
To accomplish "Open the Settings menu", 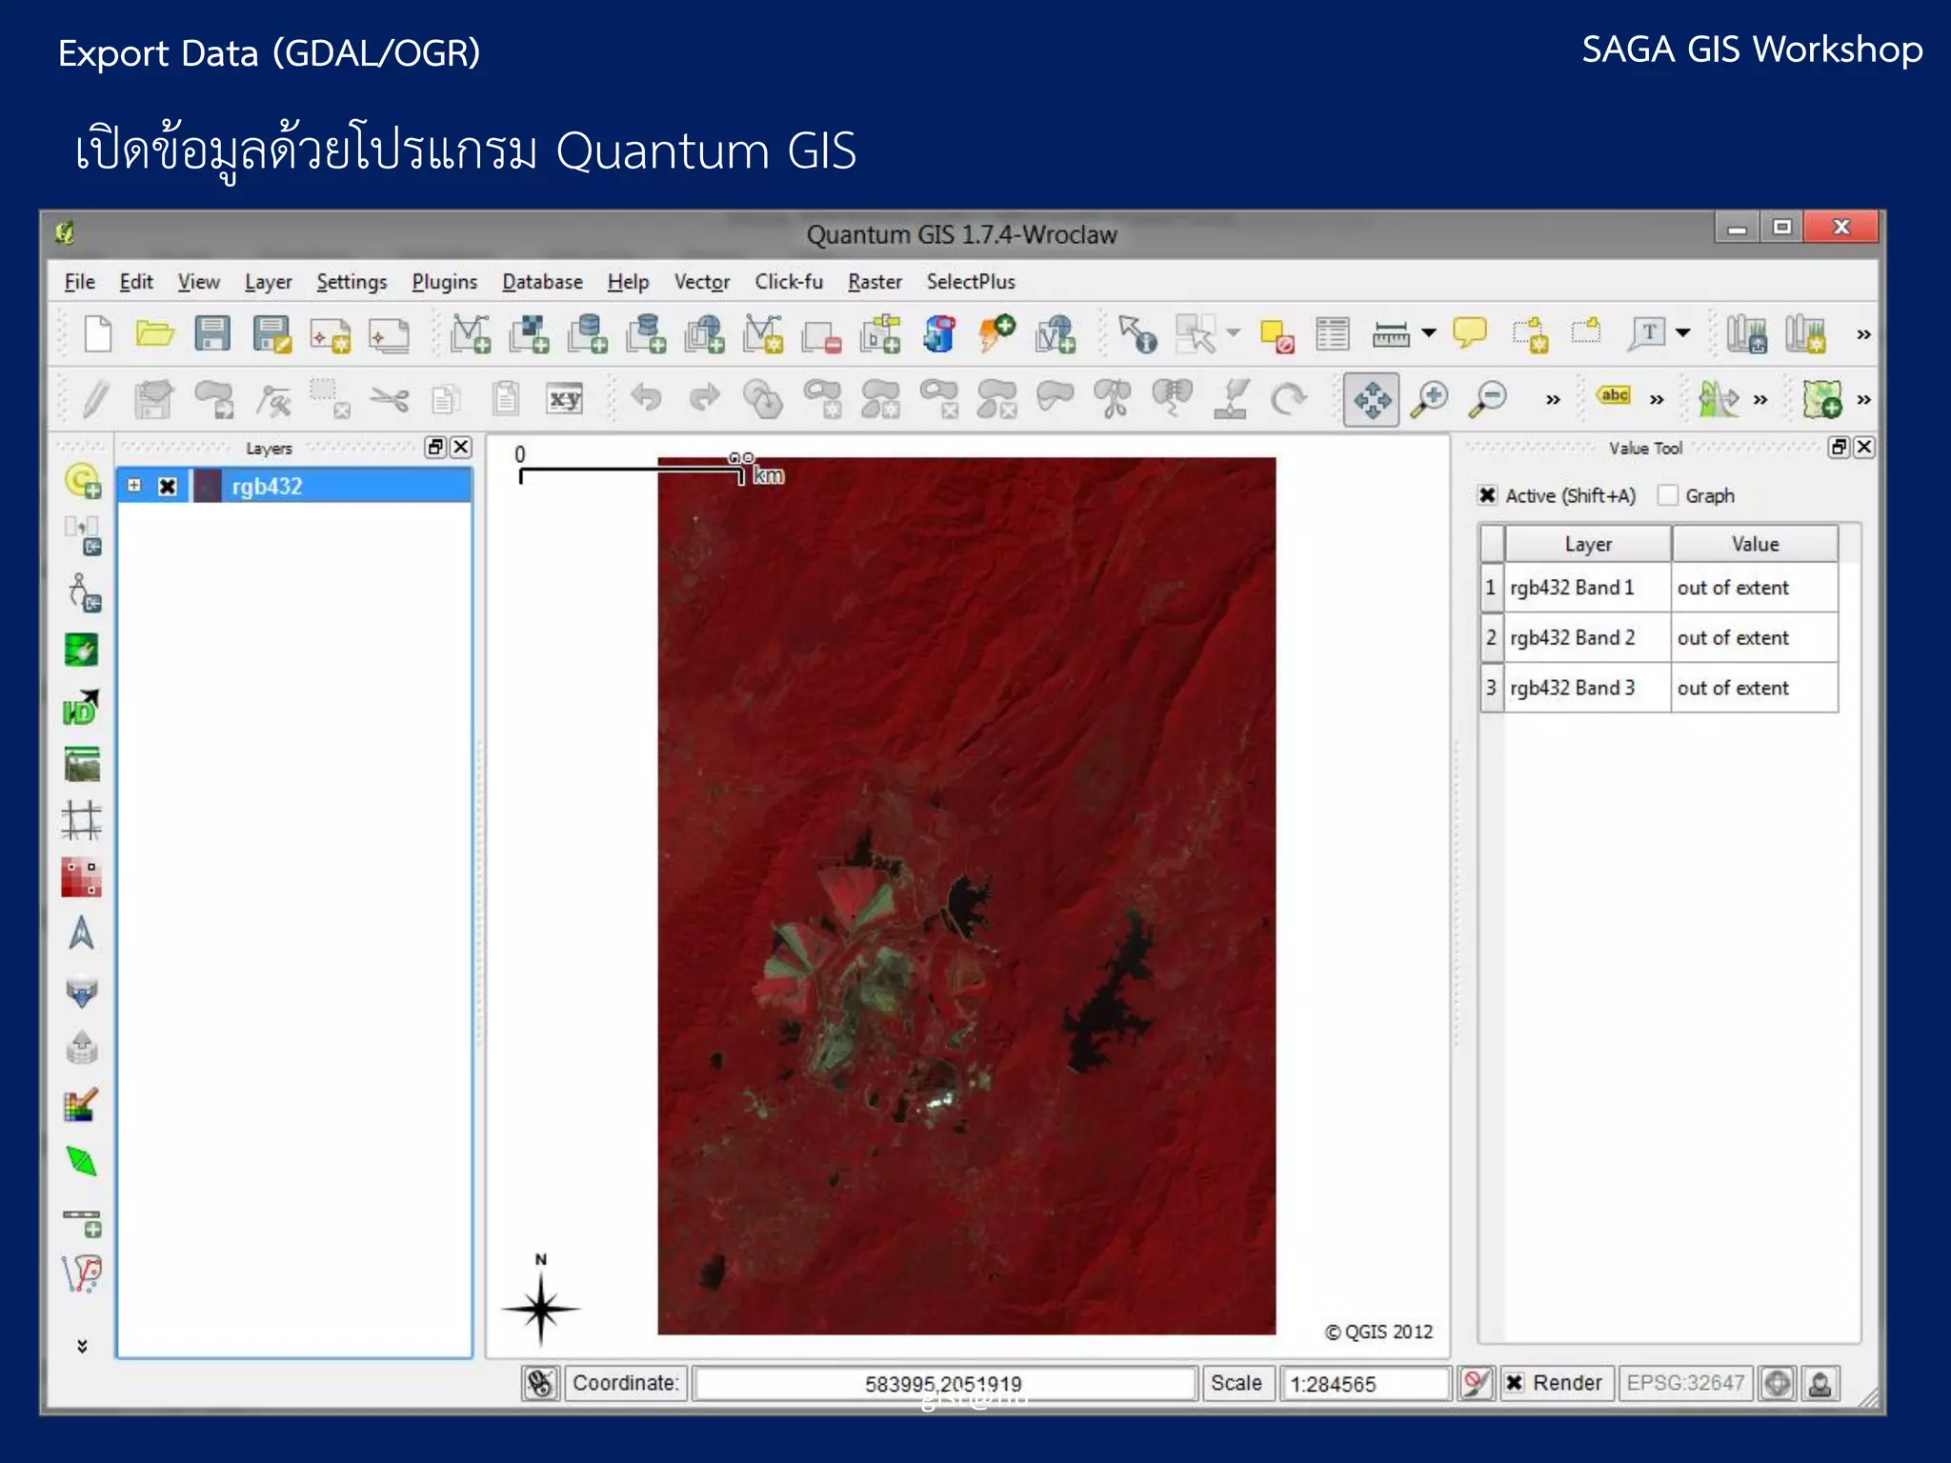I will pos(352,282).
